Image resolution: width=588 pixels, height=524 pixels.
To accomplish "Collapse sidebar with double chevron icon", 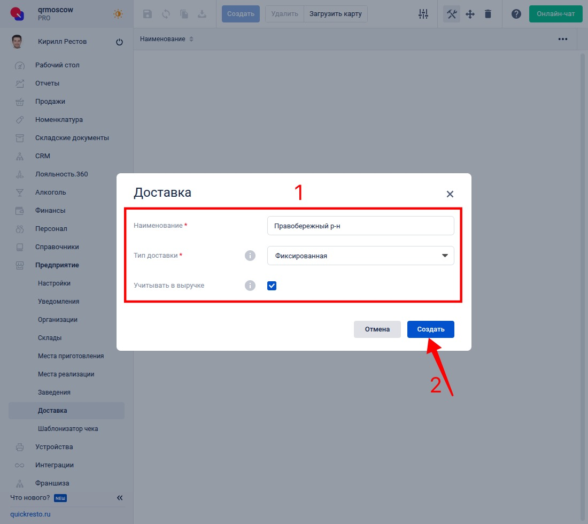I will click(x=120, y=498).
